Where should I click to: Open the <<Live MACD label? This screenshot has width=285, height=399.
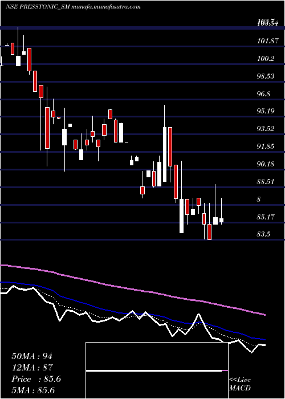click(x=240, y=384)
